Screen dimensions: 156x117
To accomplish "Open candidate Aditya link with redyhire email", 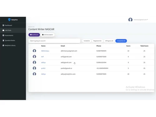I will coord(43,74).
